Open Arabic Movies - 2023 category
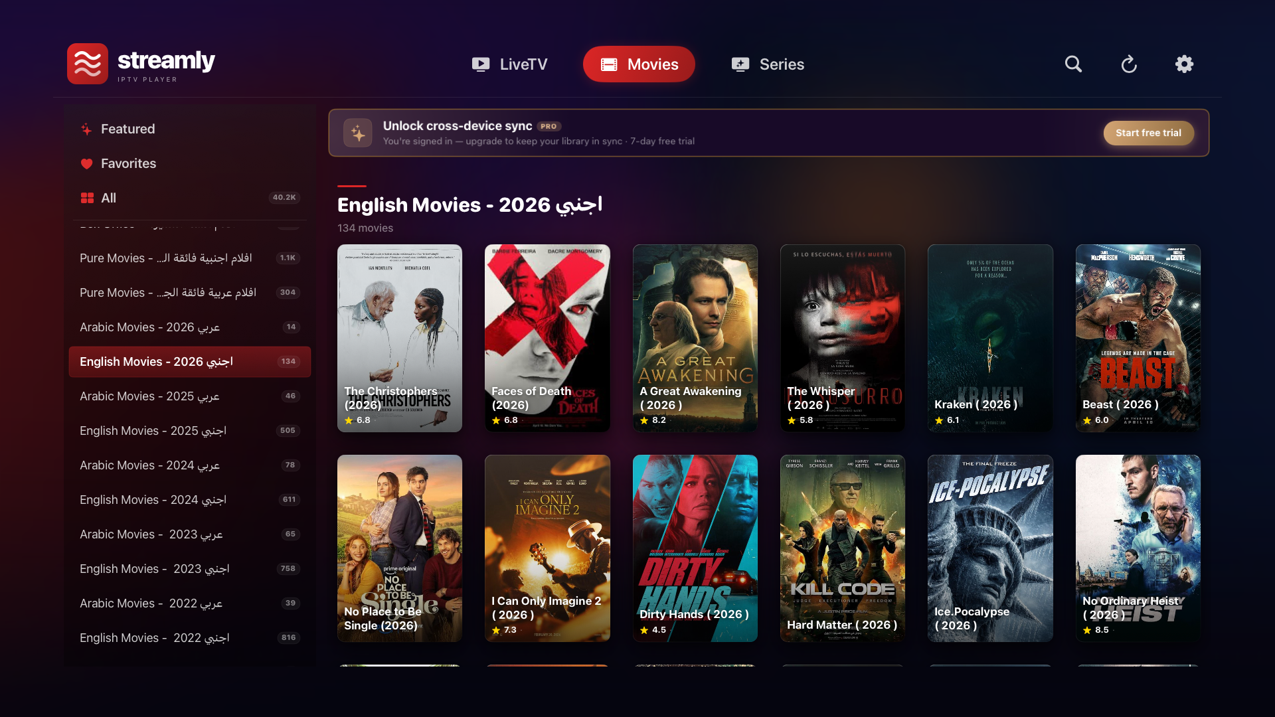Viewport: 1275px width, 717px height. point(190,534)
